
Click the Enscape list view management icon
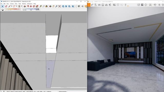[x=96, y=5]
